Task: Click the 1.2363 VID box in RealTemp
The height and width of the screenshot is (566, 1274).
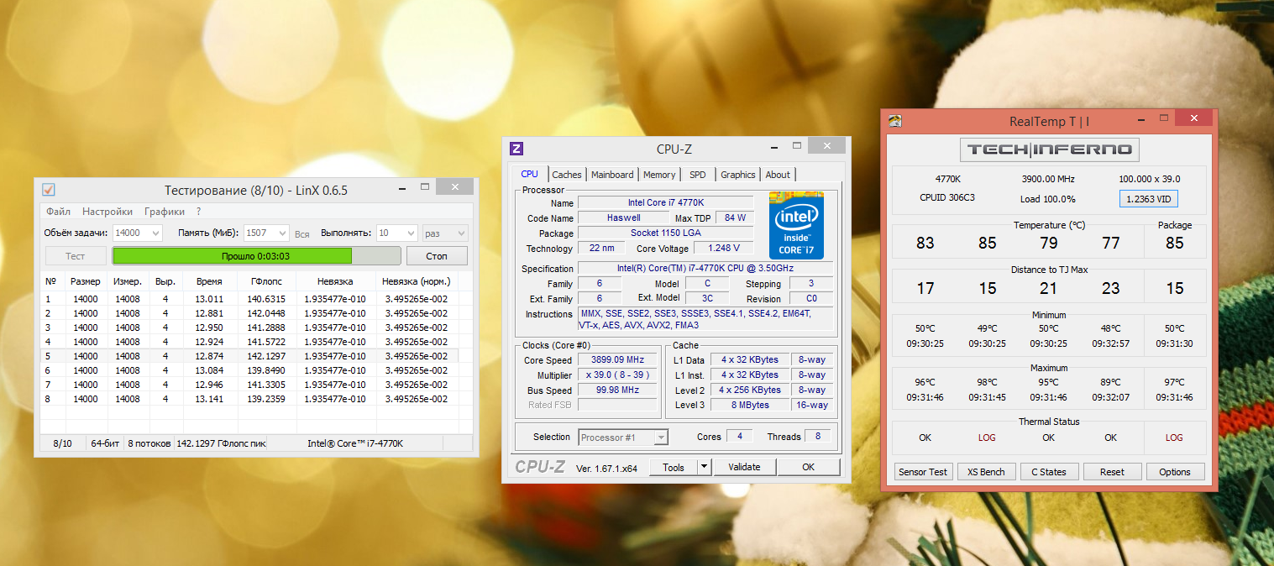Action: 1148,199
